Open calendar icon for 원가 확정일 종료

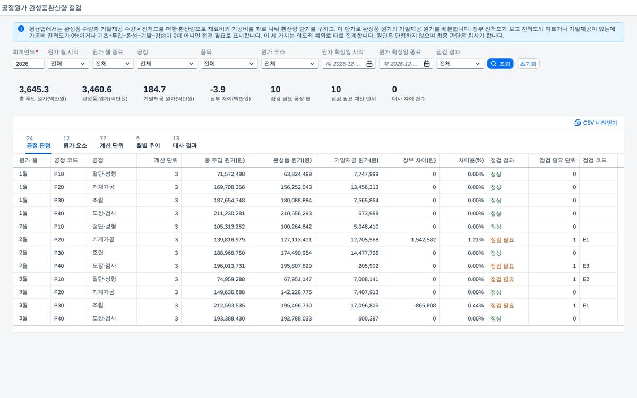coord(427,64)
